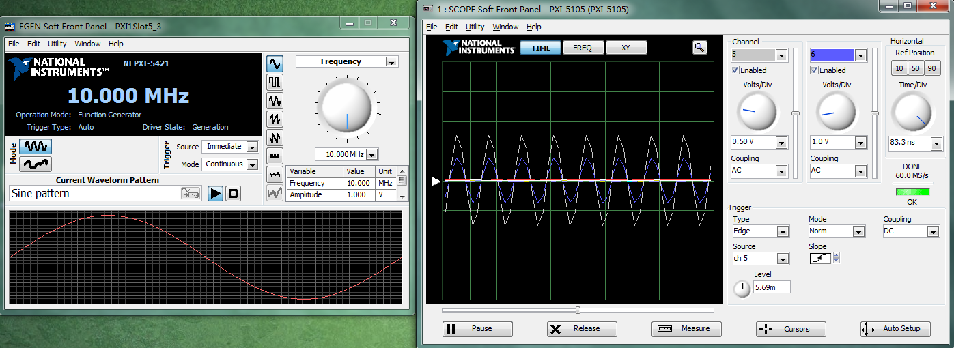Open the Trigger Source Immediate dropdown

[x=252, y=147]
